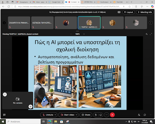Open Meeting info
Image resolution: width=155 pixels, height=124 pixels.
(145, 12)
